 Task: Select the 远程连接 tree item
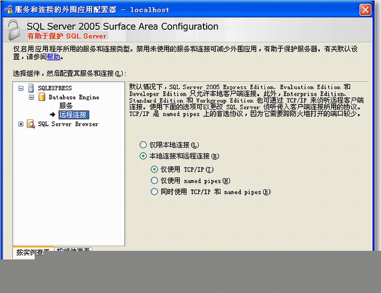pyautogui.click(x=73, y=115)
